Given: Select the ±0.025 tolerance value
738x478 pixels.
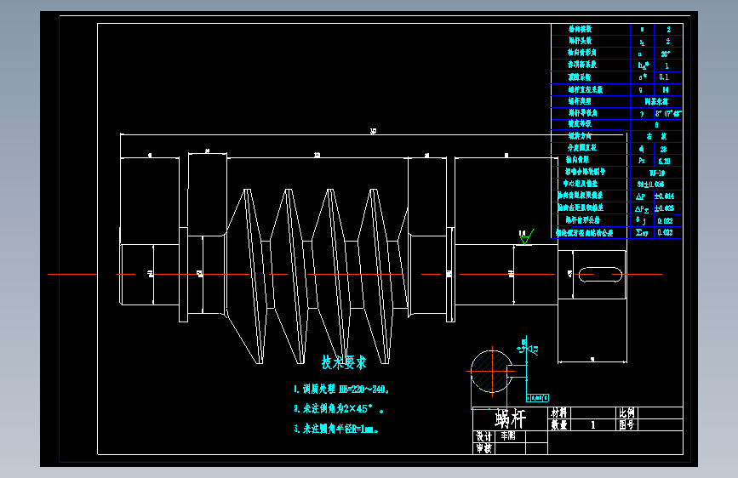Looking at the screenshot, I should point(664,208).
